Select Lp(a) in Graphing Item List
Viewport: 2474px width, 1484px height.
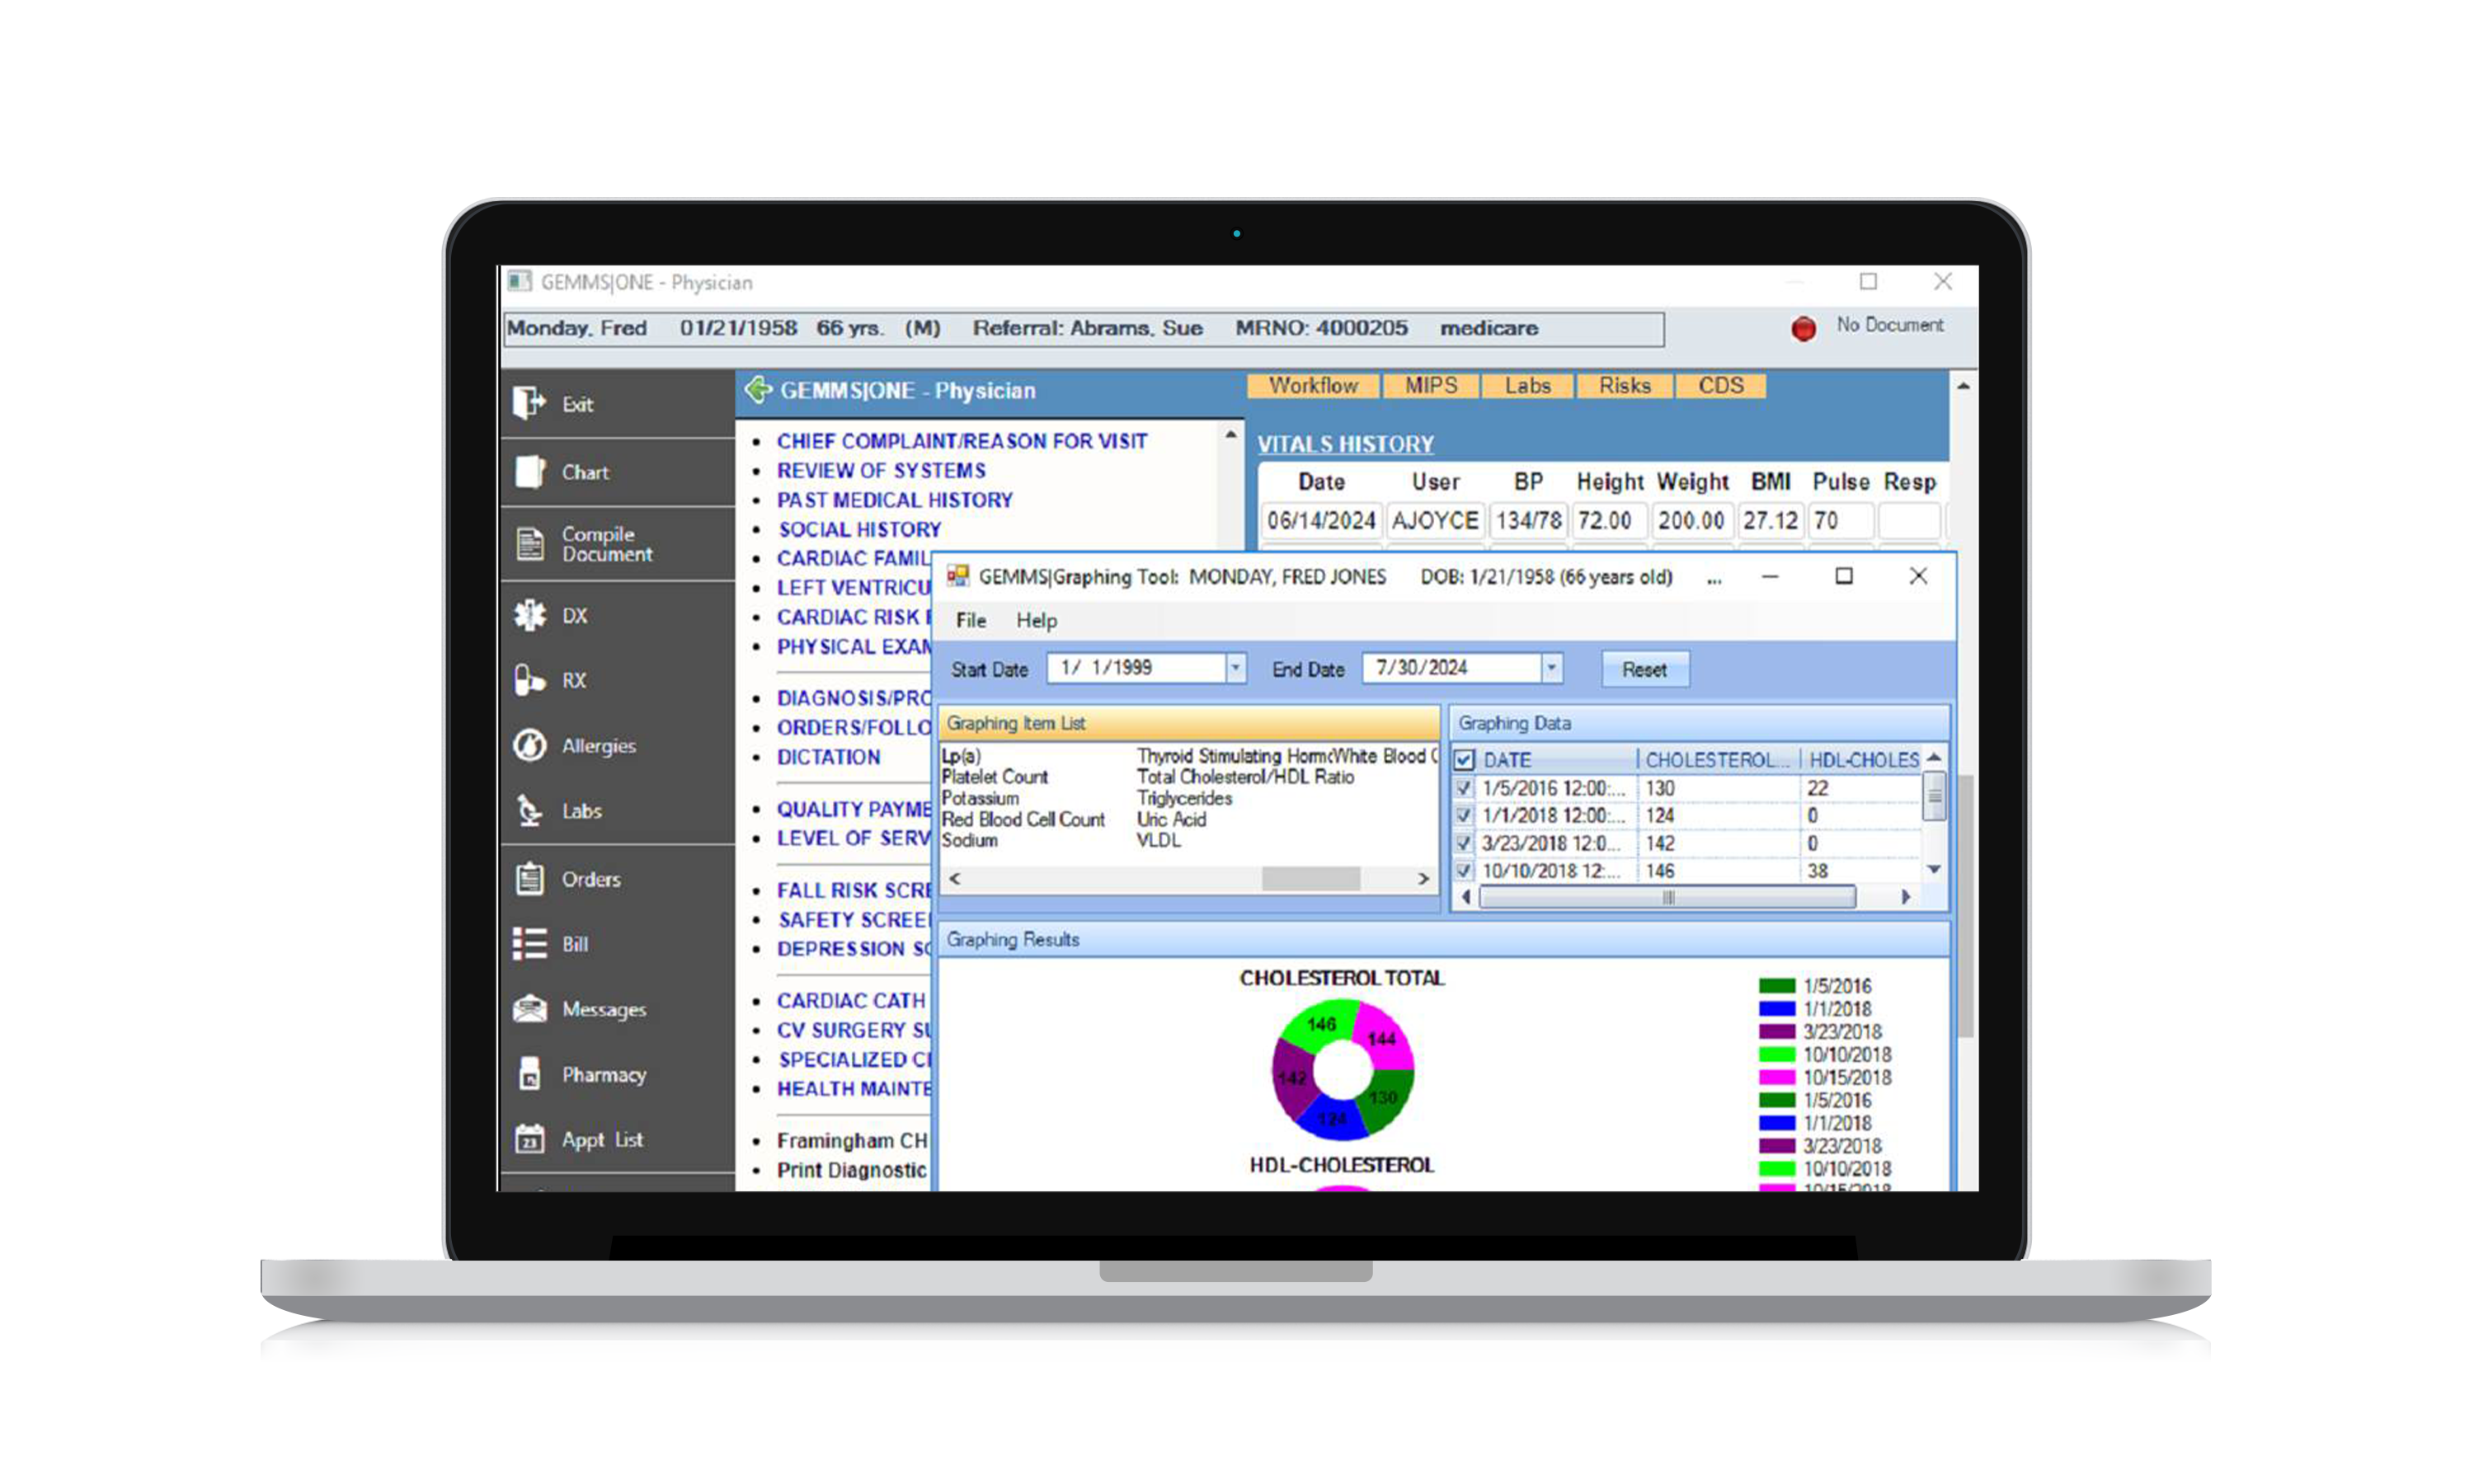click(961, 756)
